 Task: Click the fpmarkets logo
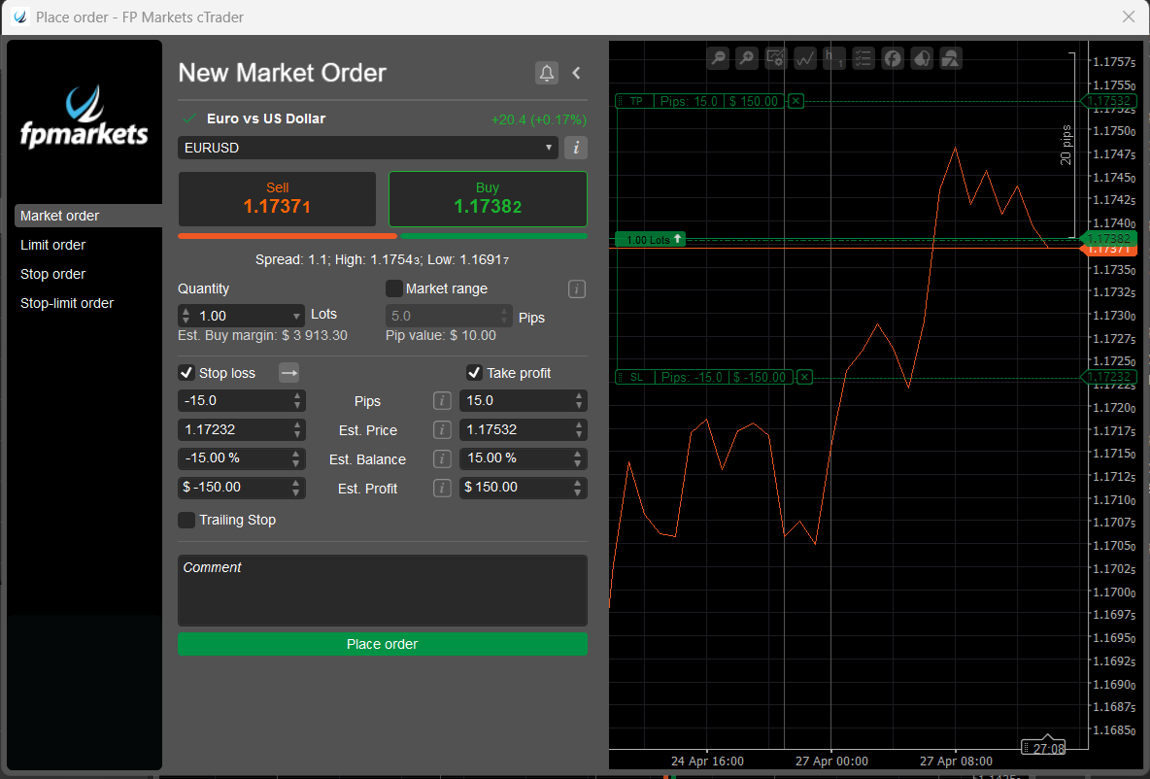85,118
